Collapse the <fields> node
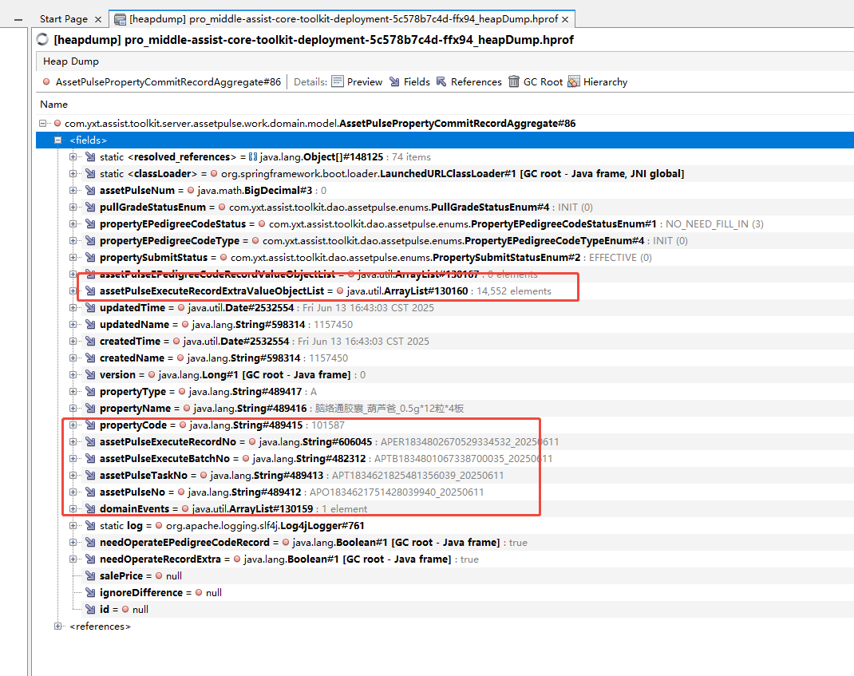 (57, 140)
